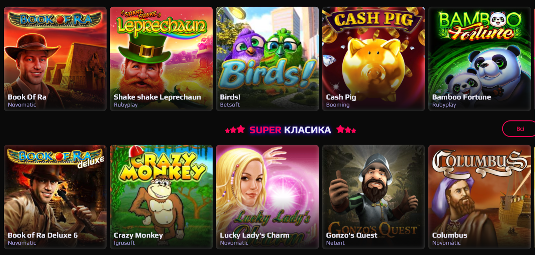
Task: Click the Booming provider label under Cash Pig
Action: click(338, 105)
